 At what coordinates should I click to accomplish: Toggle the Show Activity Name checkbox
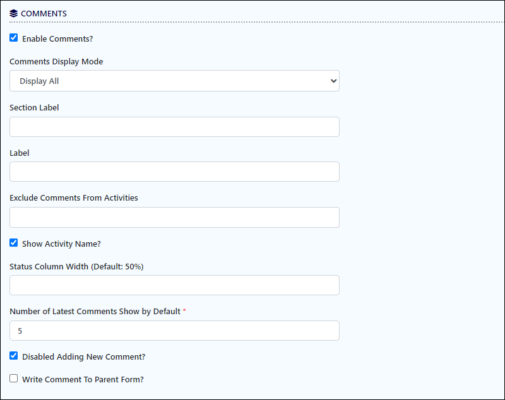click(13, 243)
